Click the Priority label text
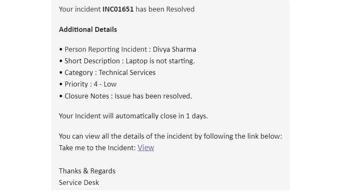Viewport: 358px width, 192px height. [x=76, y=84]
